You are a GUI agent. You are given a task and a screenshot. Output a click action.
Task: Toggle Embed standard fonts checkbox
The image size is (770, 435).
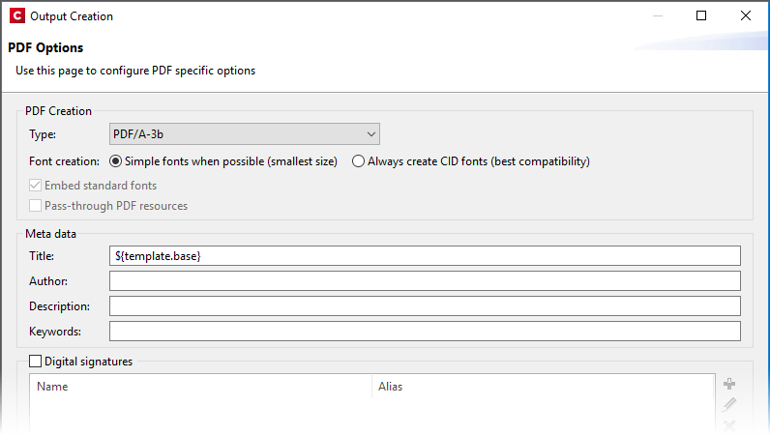pos(36,185)
